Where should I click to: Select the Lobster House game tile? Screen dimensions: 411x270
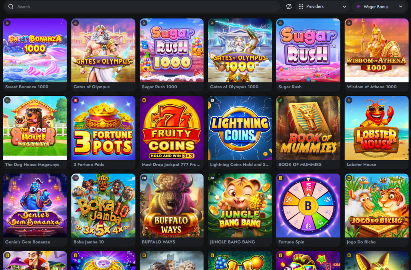[x=376, y=128]
